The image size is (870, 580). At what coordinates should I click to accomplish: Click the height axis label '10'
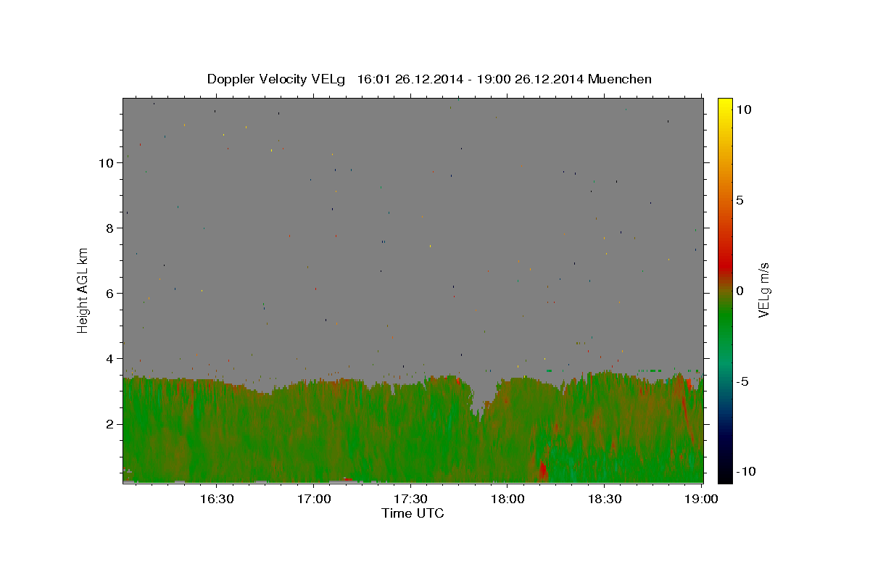(x=106, y=162)
